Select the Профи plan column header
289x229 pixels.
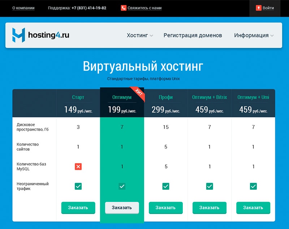coord(166,97)
